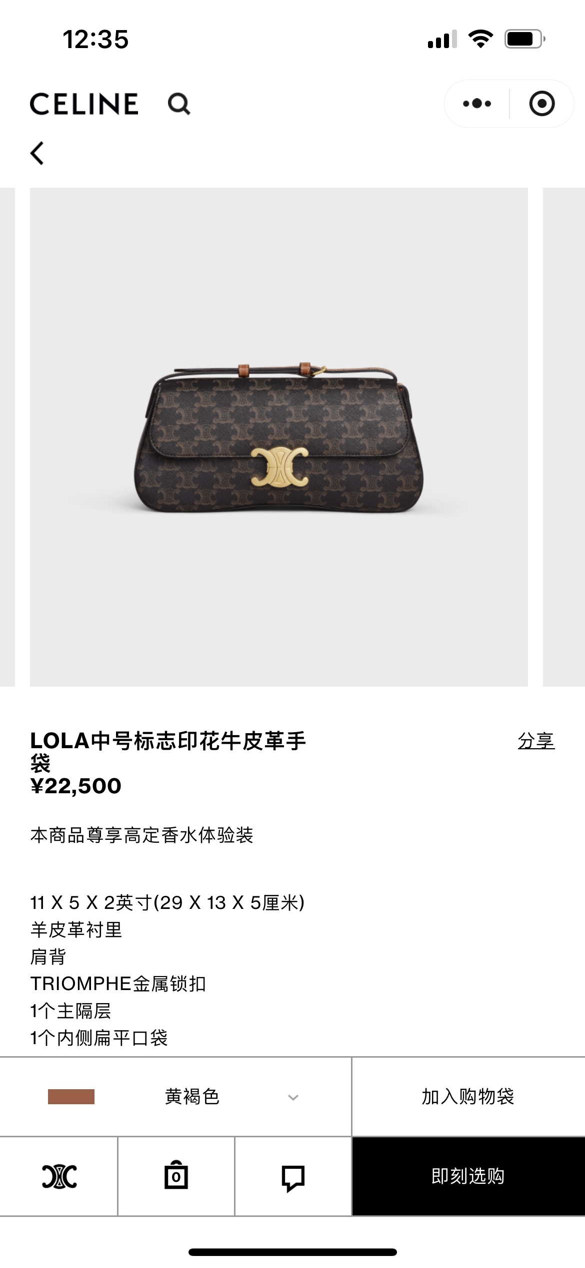Tap the black 即刻选购 buy now button
The height and width of the screenshot is (1268, 585).
tap(468, 1176)
